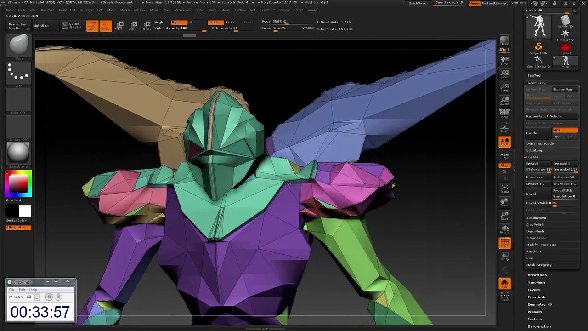Viewport: 588px width, 331px height.
Task: Open the Preferences menu
Action: tap(182, 10)
